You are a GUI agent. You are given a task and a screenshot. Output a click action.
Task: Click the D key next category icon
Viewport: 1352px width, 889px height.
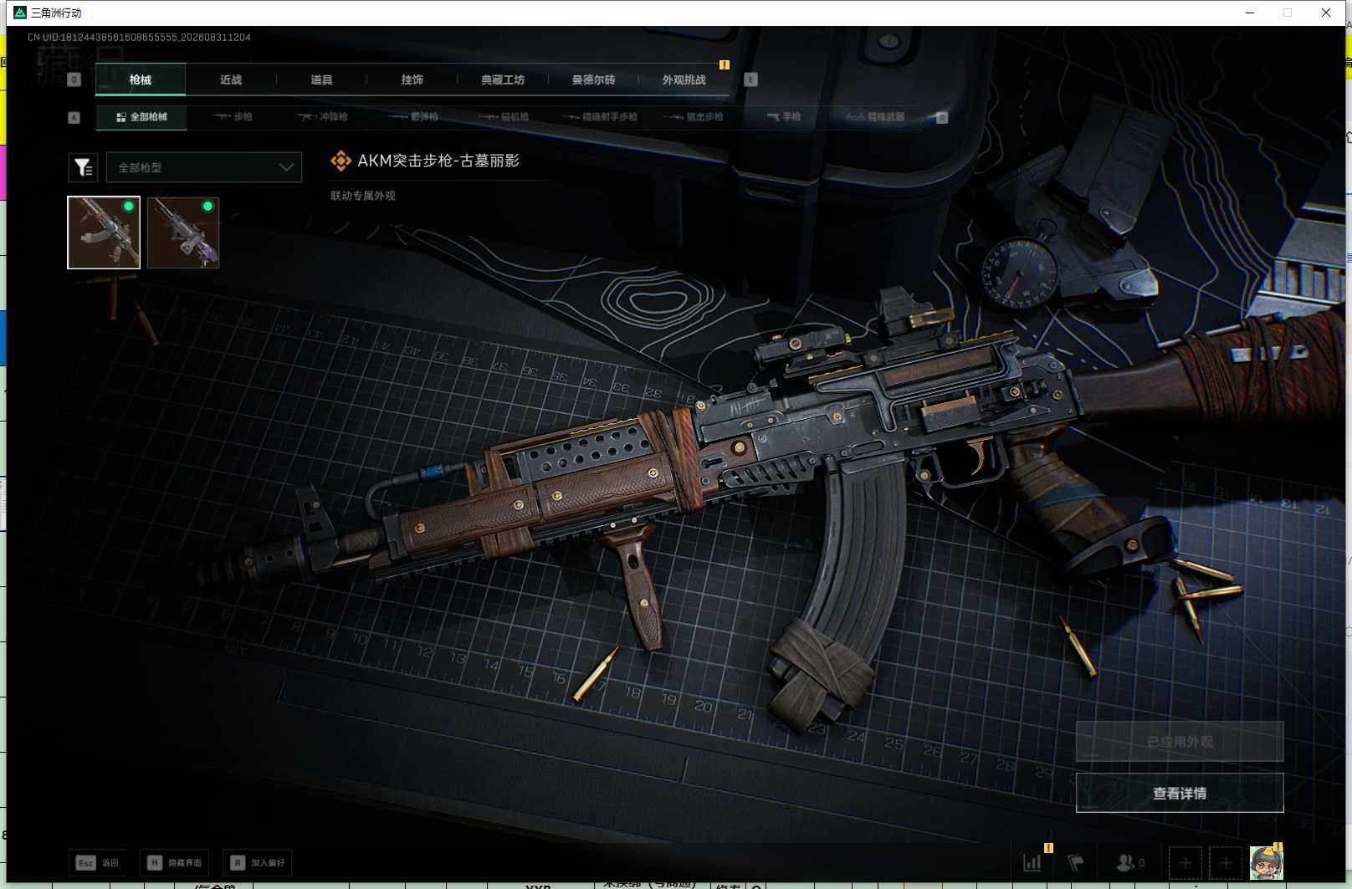coord(941,117)
